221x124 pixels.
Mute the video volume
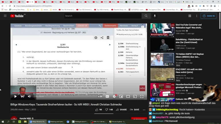[29, 96]
